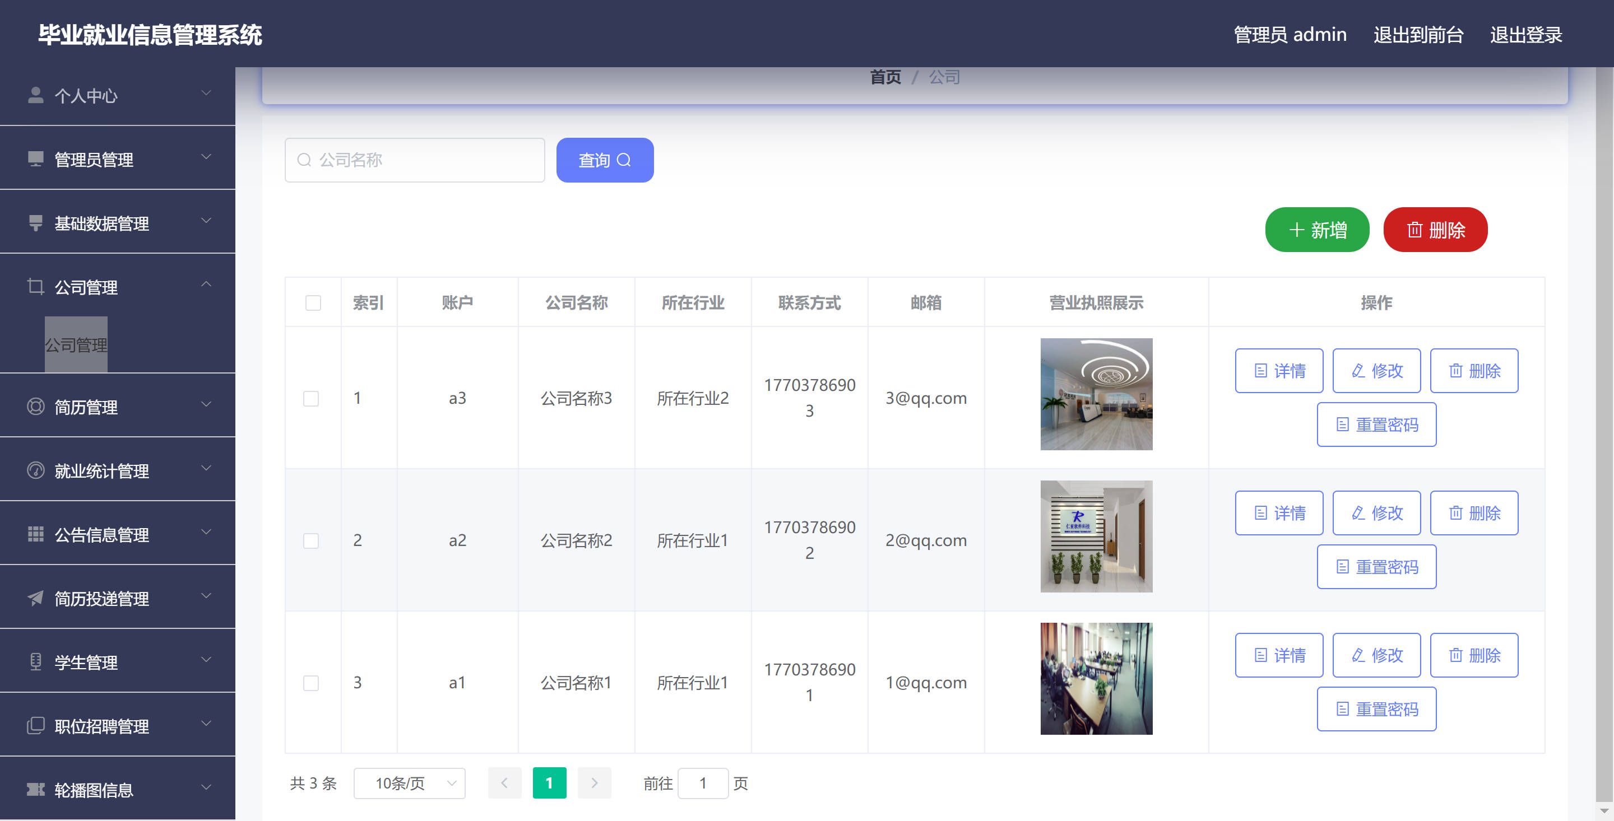
Task: Click the 退出登录 link in header
Action: (1525, 35)
